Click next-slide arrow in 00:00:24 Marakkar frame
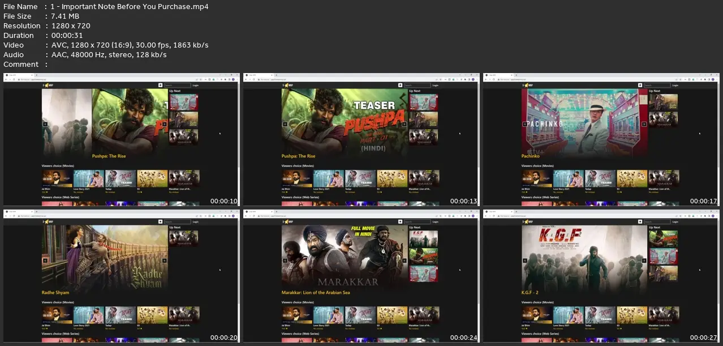Viewport: 723px width, 346px height. [x=404, y=260]
